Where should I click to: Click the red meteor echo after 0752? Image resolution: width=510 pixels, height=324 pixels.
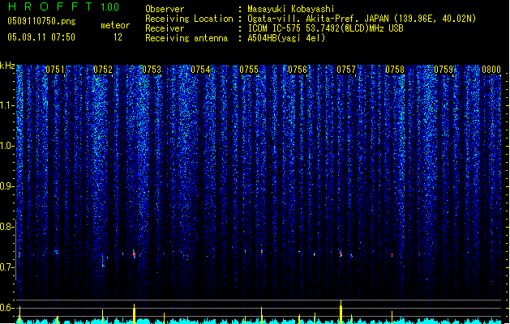(134, 254)
